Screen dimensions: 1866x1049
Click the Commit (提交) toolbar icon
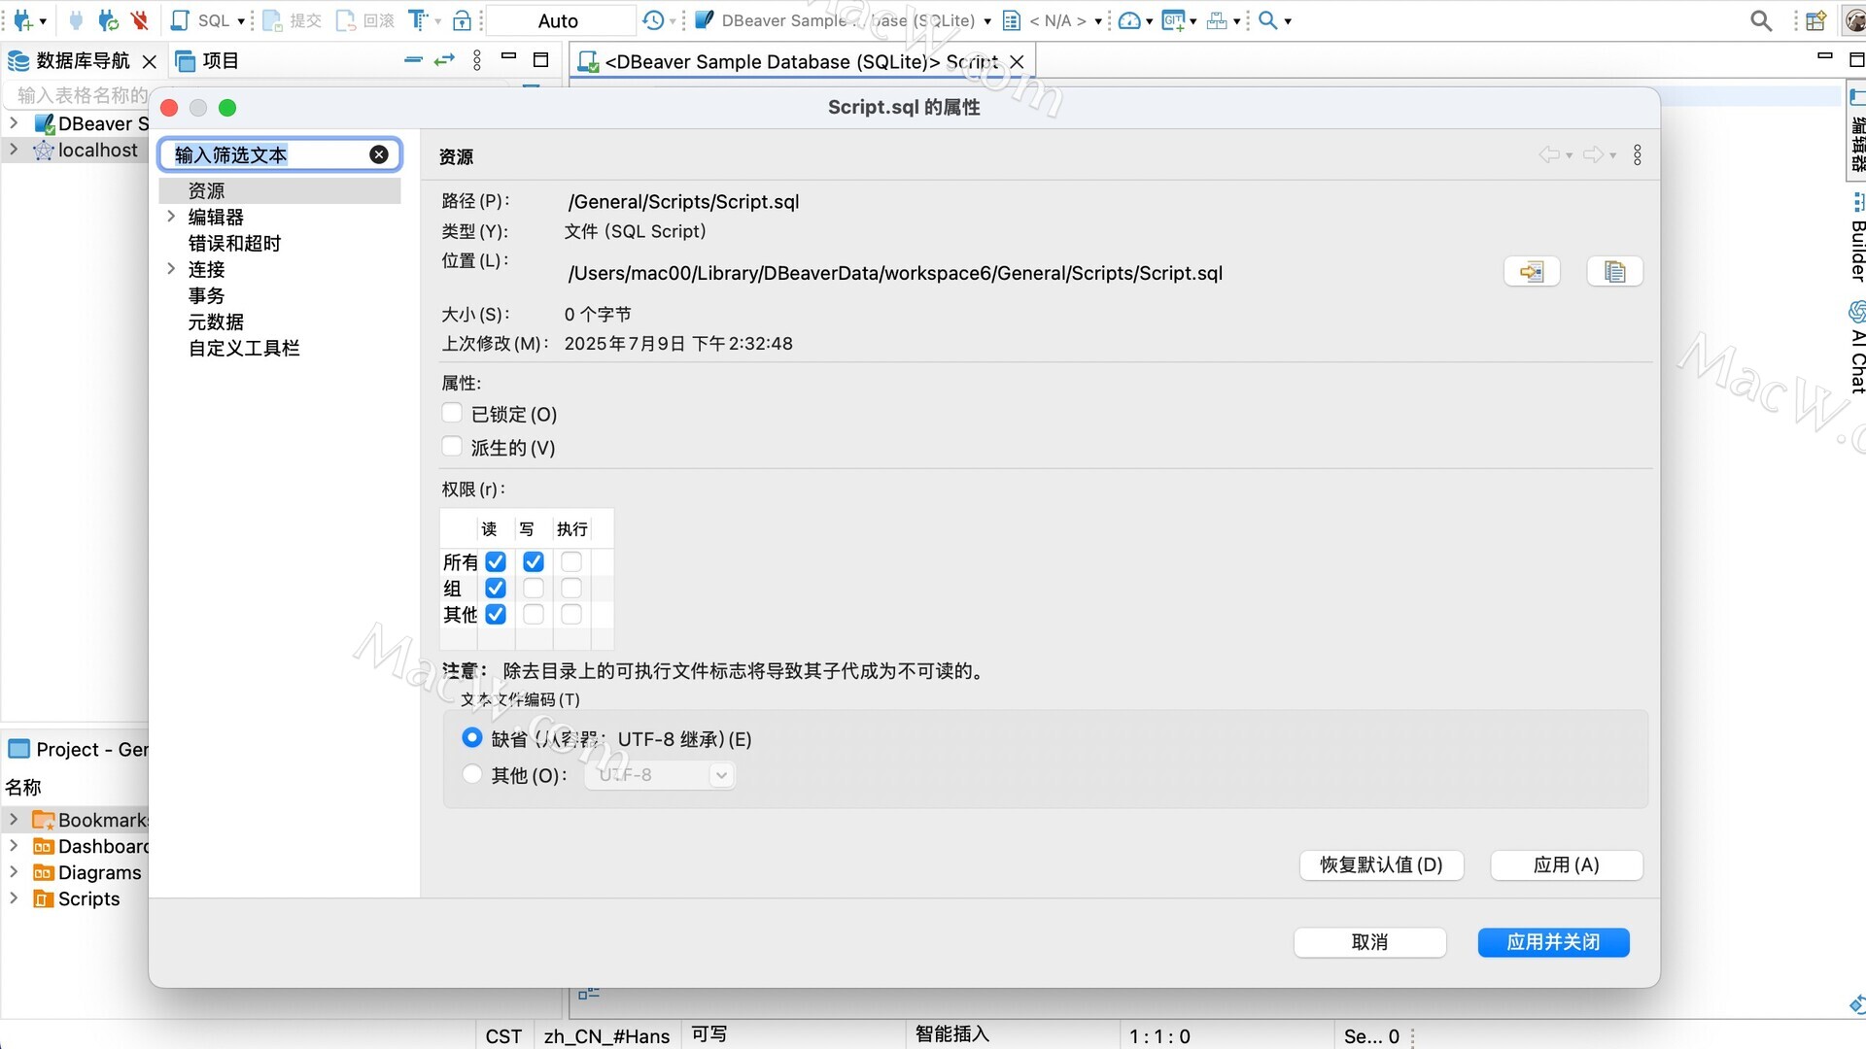pos(272,20)
